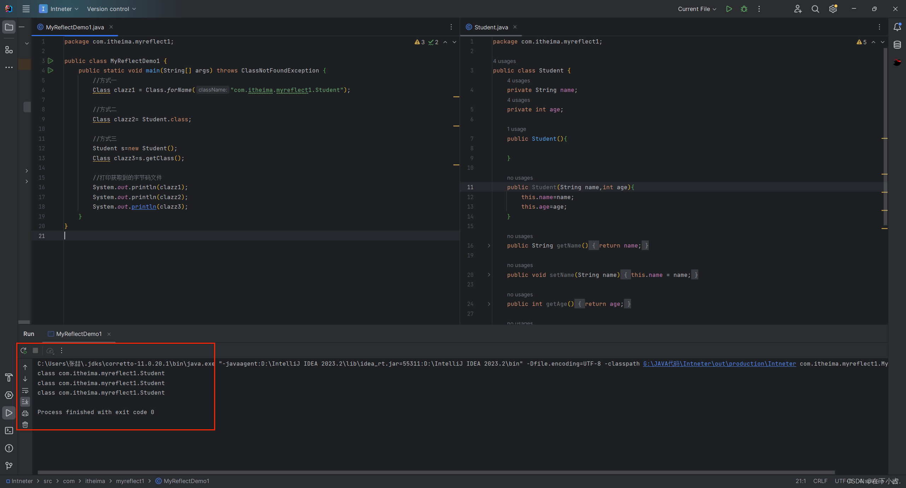
Task: Open the Notifications bell
Action: [x=897, y=27]
